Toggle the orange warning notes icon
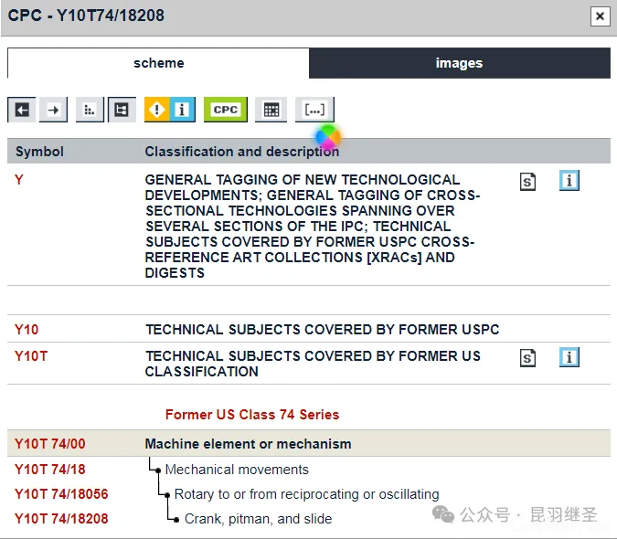 (x=157, y=110)
